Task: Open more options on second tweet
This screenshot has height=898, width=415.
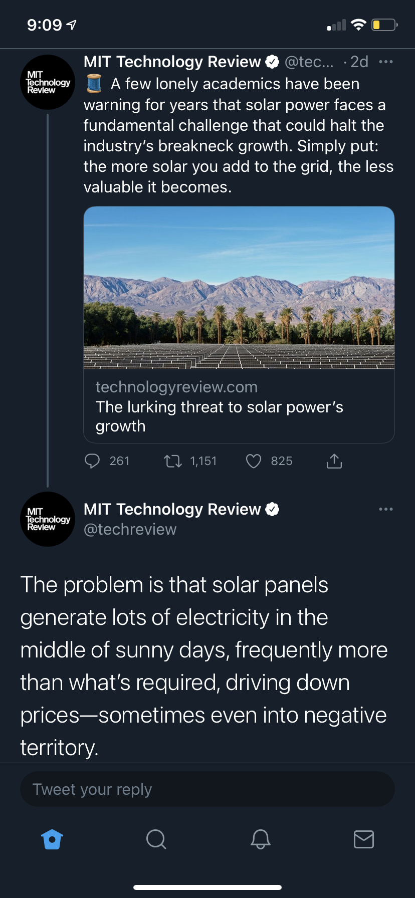Action: [385, 509]
